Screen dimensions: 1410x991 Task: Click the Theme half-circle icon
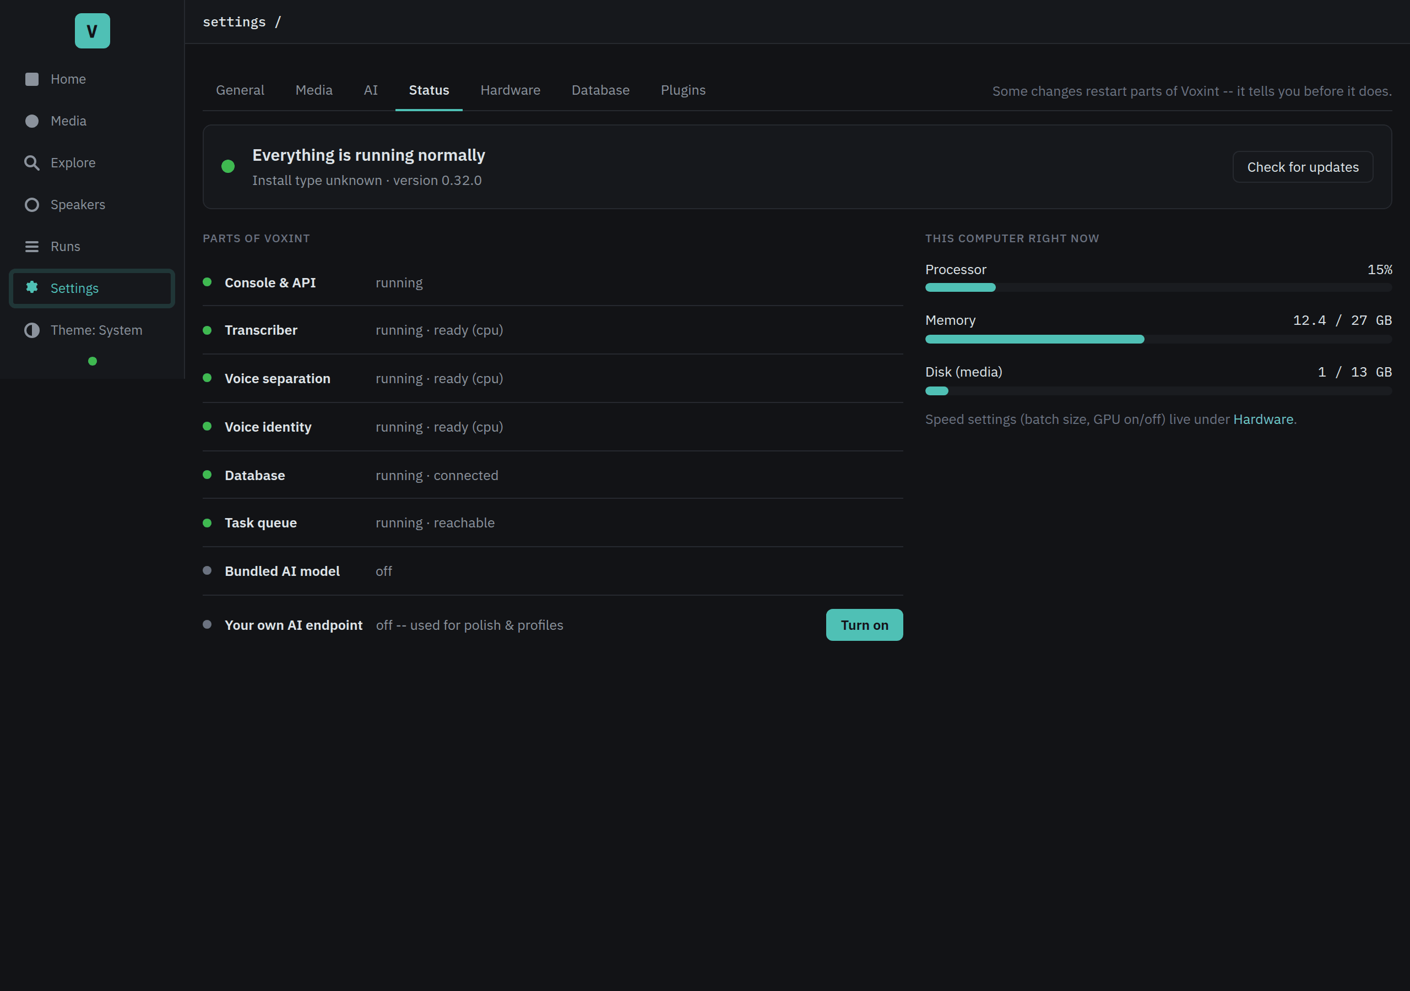pos(32,330)
